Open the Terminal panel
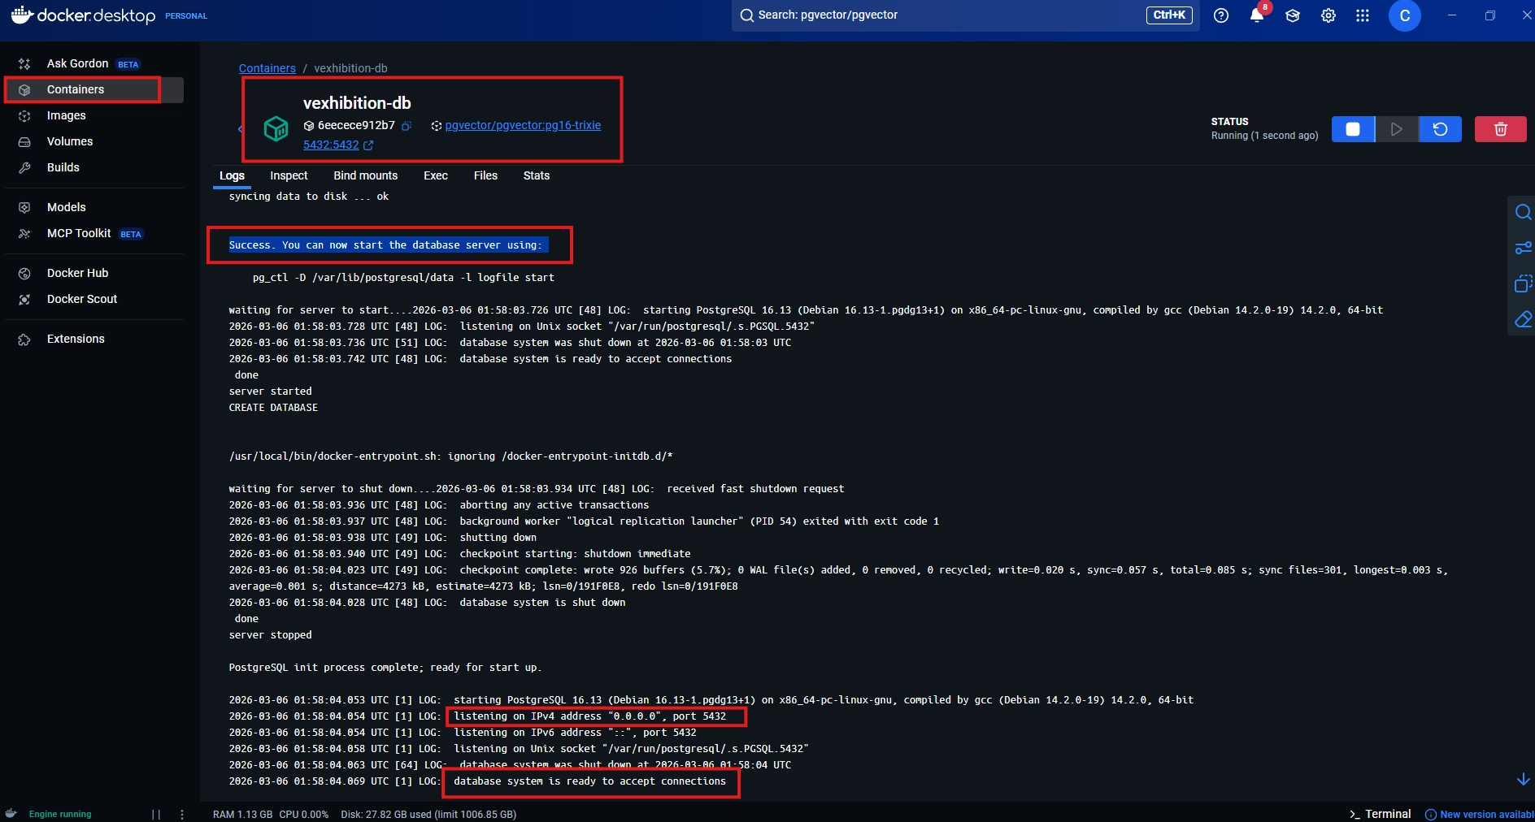Screen dimensions: 1535x822 [1381, 814]
